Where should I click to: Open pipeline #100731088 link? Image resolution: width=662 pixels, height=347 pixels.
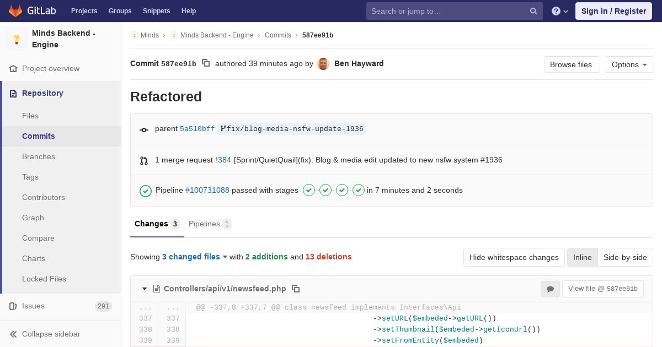(207, 191)
